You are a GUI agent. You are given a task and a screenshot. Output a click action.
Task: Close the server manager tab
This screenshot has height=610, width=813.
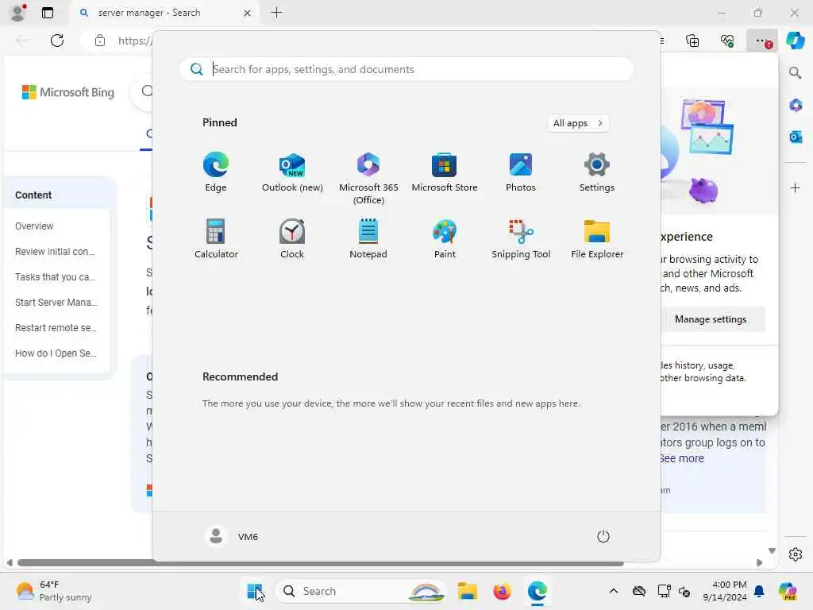pos(248,13)
